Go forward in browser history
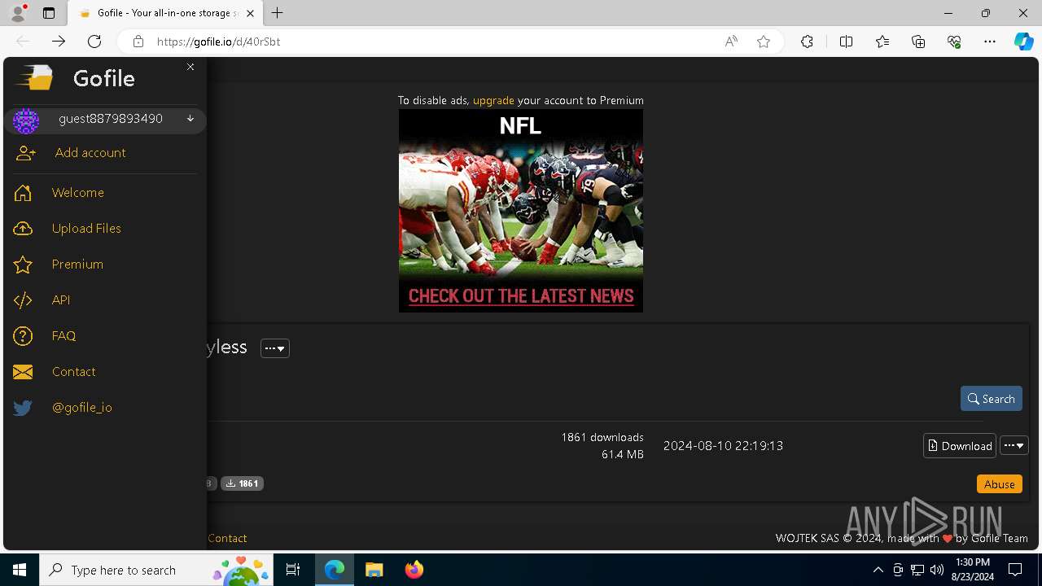Image resolution: width=1042 pixels, height=586 pixels. (59, 42)
